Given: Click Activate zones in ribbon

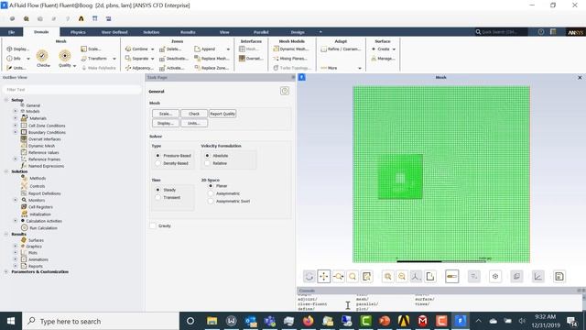Looking at the screenshot, I should click(x=172, y=68).
